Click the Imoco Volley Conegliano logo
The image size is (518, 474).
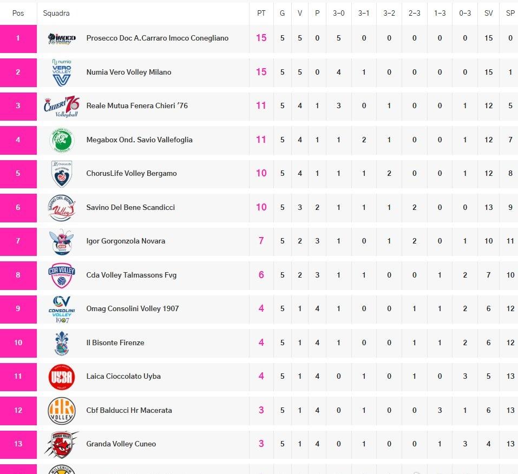62,38
